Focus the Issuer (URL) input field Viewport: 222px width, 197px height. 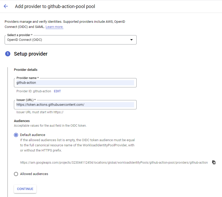tap(75, 105)
